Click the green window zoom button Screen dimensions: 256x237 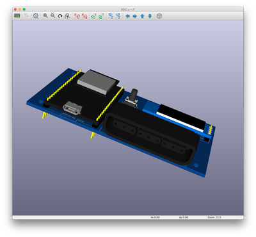click(24, 10)
